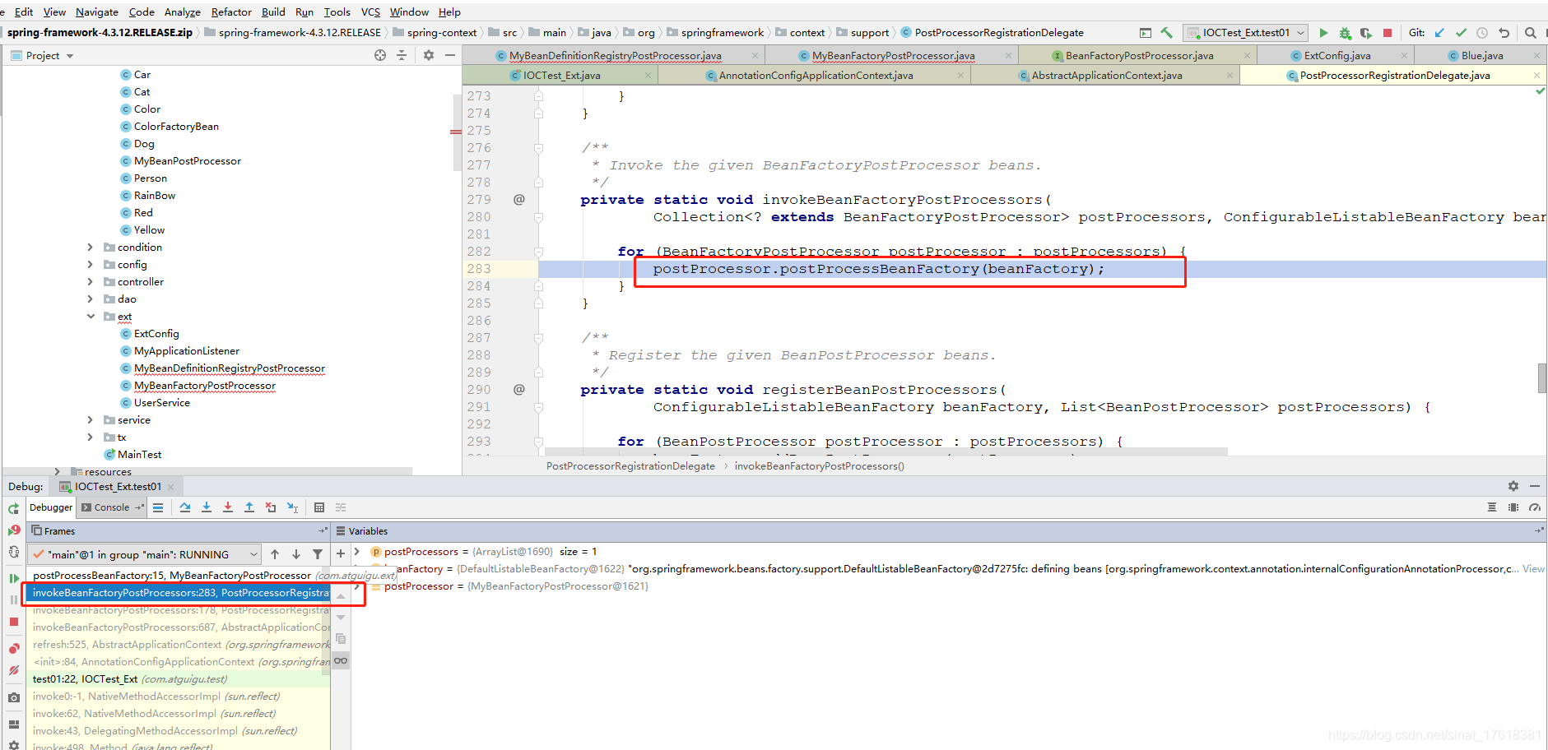Screen dimensions: 1548x750
Task: Click the Step Over debugger icon
Action: 185,507
